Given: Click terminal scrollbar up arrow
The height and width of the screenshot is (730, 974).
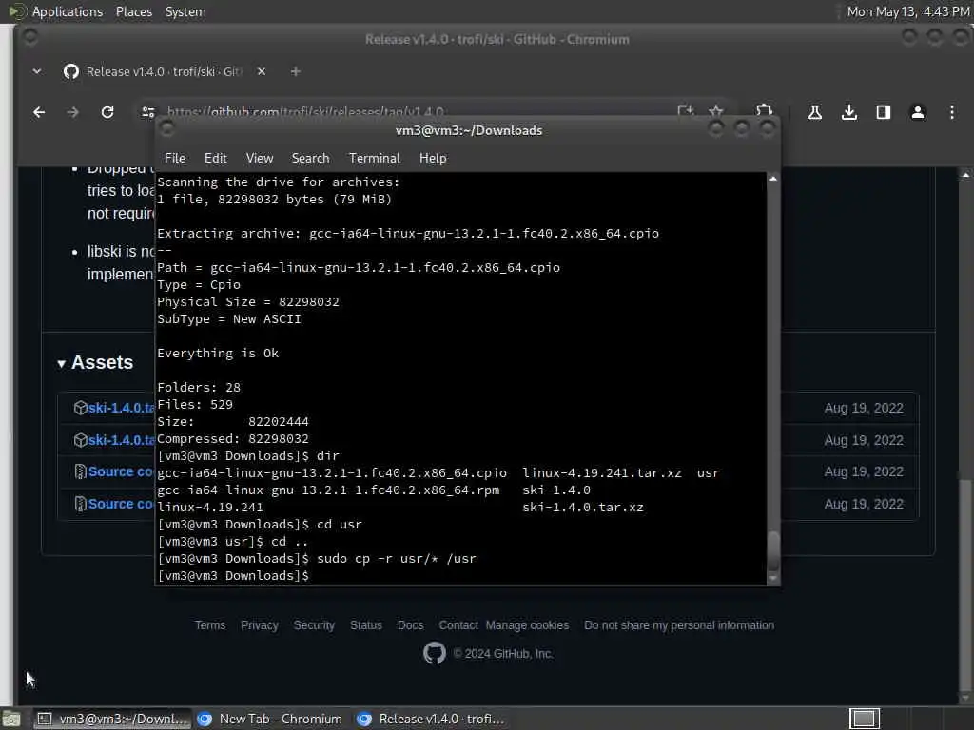Looking at the screenshot, I should click(x=772, y=179).
